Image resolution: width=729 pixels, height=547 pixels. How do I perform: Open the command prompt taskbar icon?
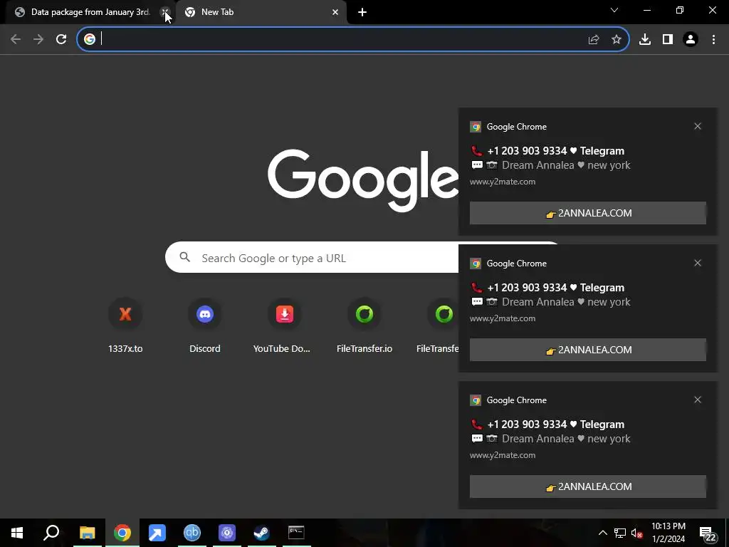coord(296,533)
